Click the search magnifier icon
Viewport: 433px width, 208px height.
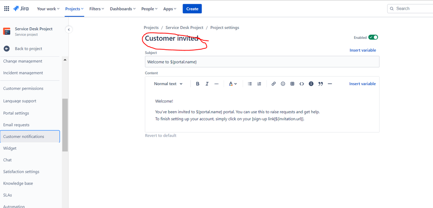391,9
